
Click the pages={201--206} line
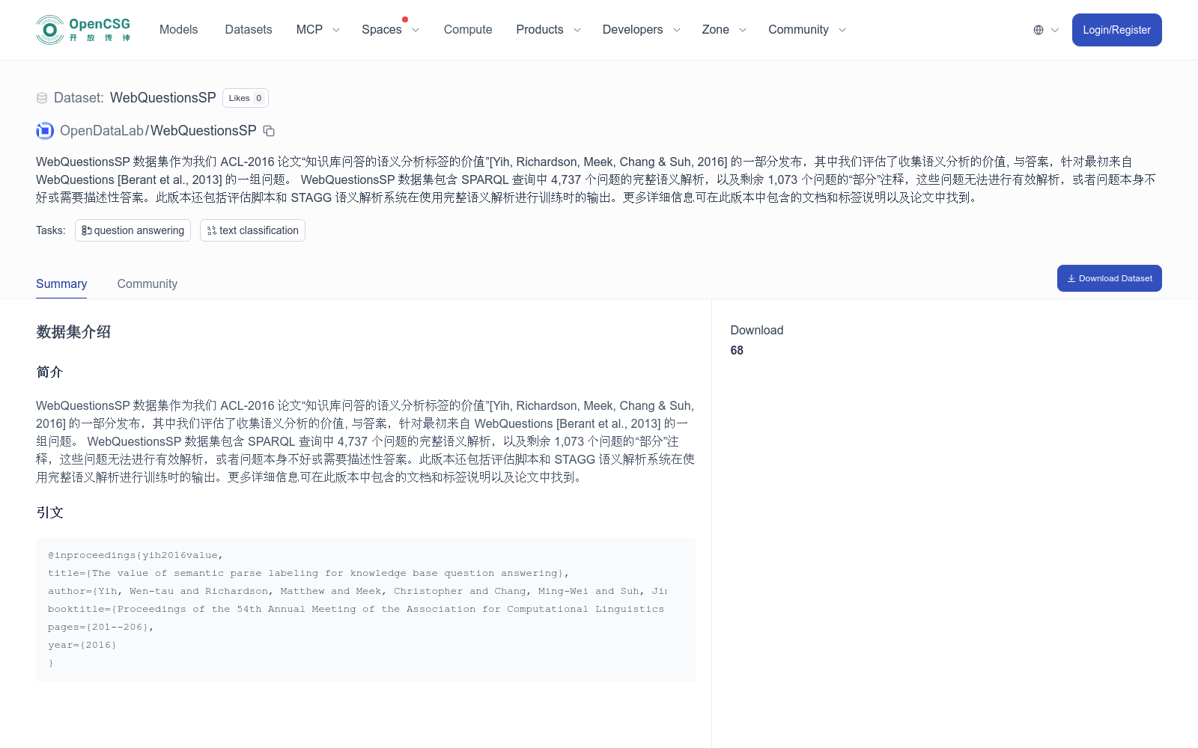101,627
